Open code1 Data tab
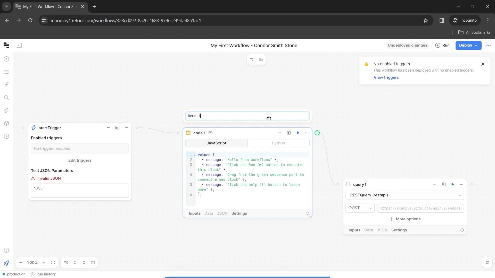The width and height of the screenshot is (495, 278). pos(209,213)
